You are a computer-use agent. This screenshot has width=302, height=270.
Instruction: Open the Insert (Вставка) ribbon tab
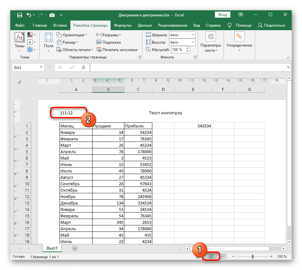tap(60, 25)
